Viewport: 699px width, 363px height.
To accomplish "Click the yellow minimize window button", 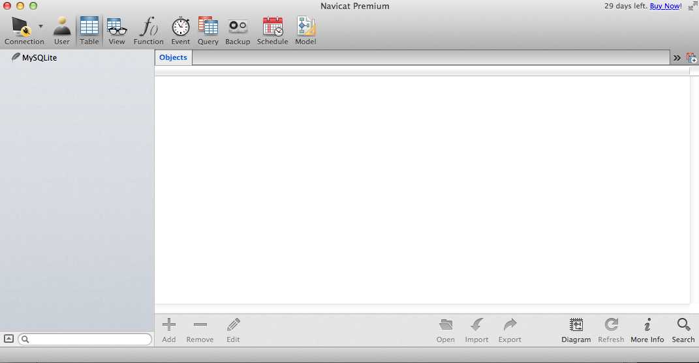I will (x=20, y=7).
